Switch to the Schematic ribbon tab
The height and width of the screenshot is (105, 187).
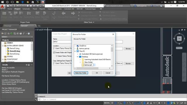(26, 9)
